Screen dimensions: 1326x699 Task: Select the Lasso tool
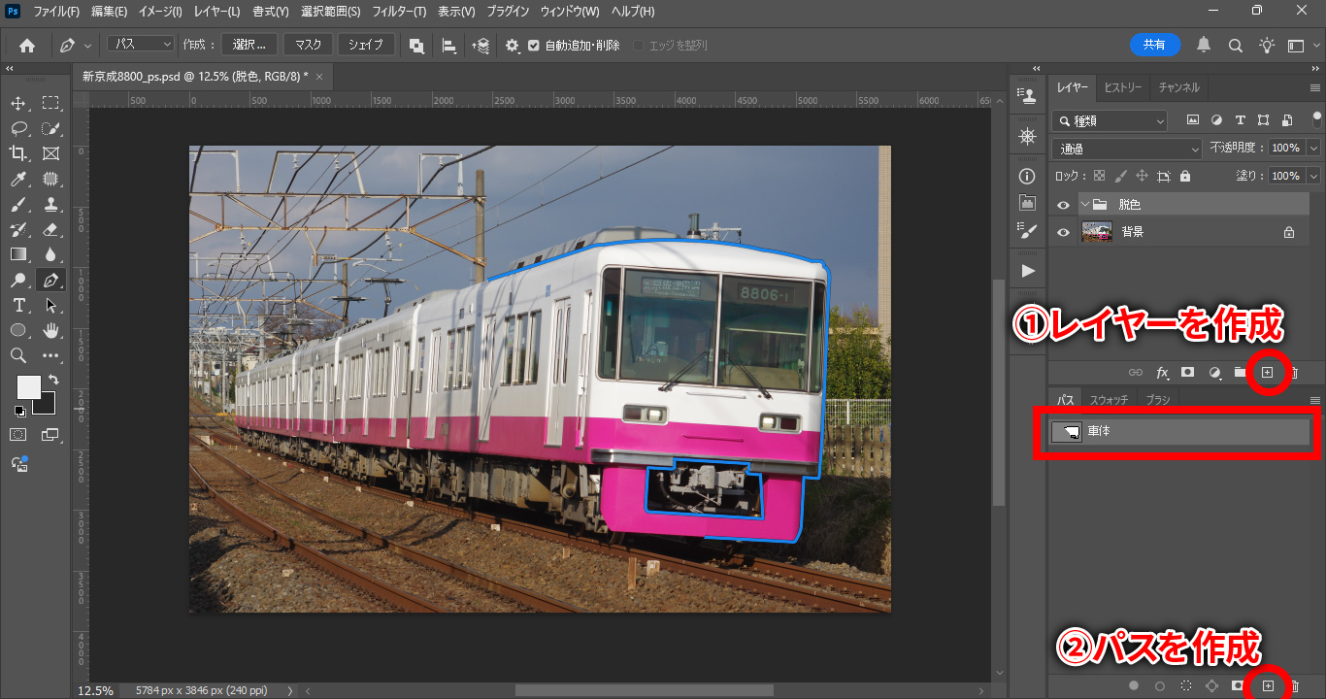[18, 128]
